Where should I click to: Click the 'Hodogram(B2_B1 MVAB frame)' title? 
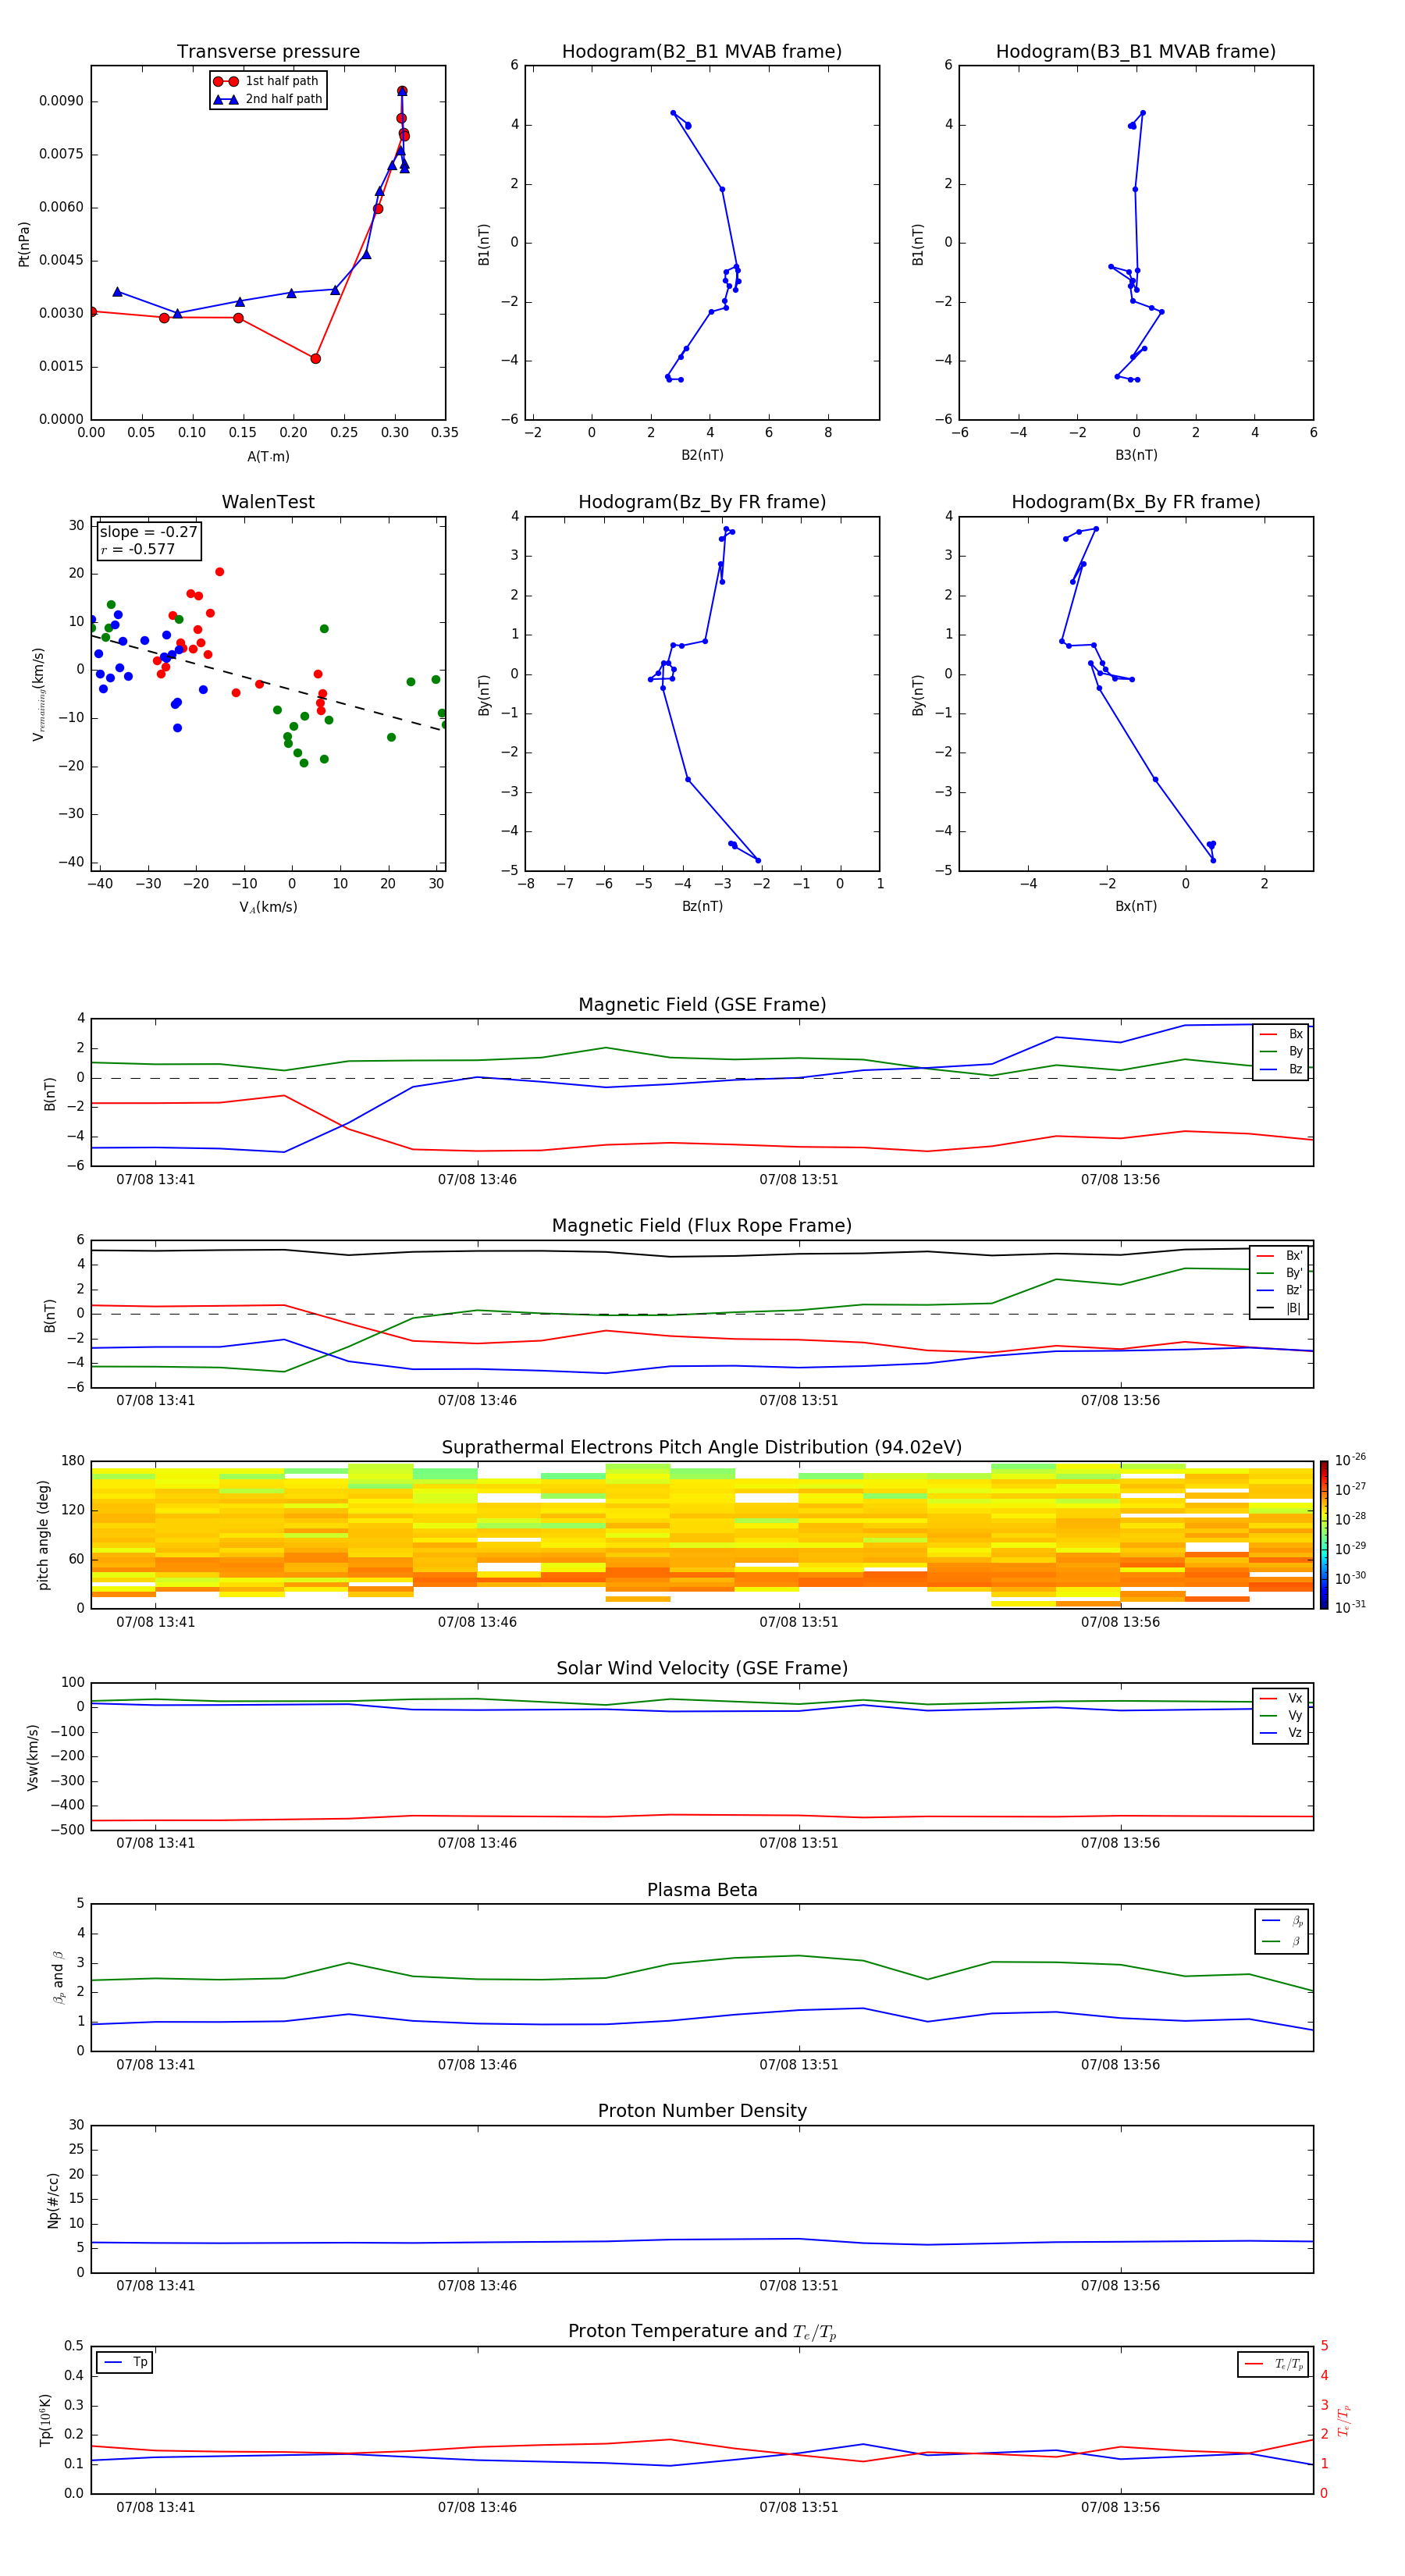[702, 51]
